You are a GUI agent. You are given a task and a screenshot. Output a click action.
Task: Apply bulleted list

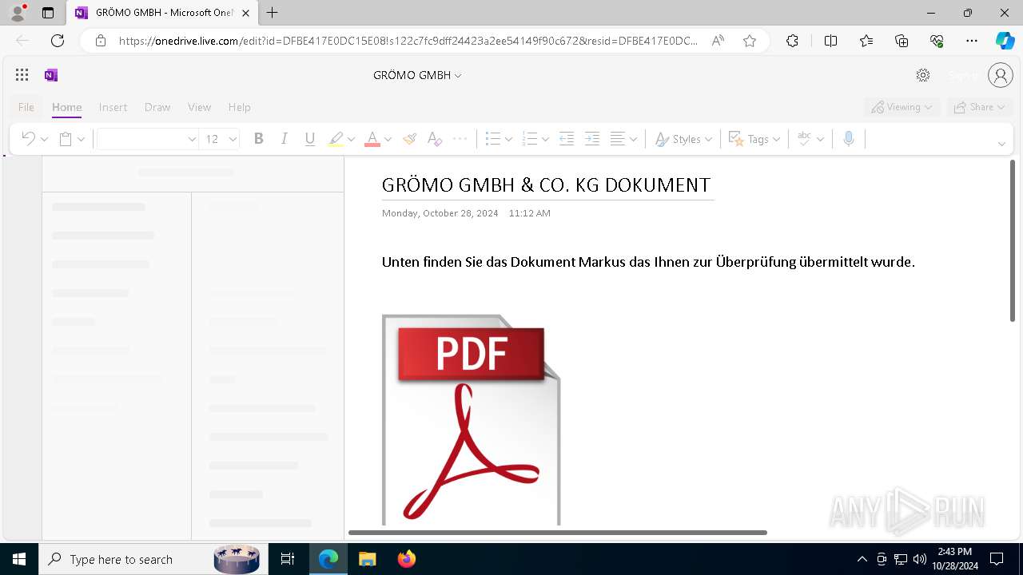(x=493, y=139)
